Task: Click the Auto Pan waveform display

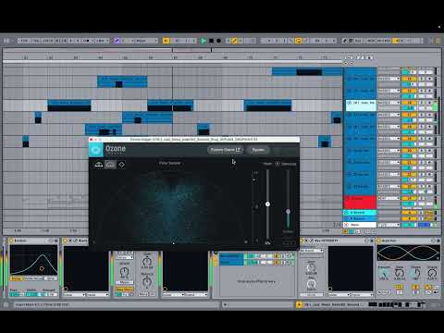Action: tap(409, 253)
